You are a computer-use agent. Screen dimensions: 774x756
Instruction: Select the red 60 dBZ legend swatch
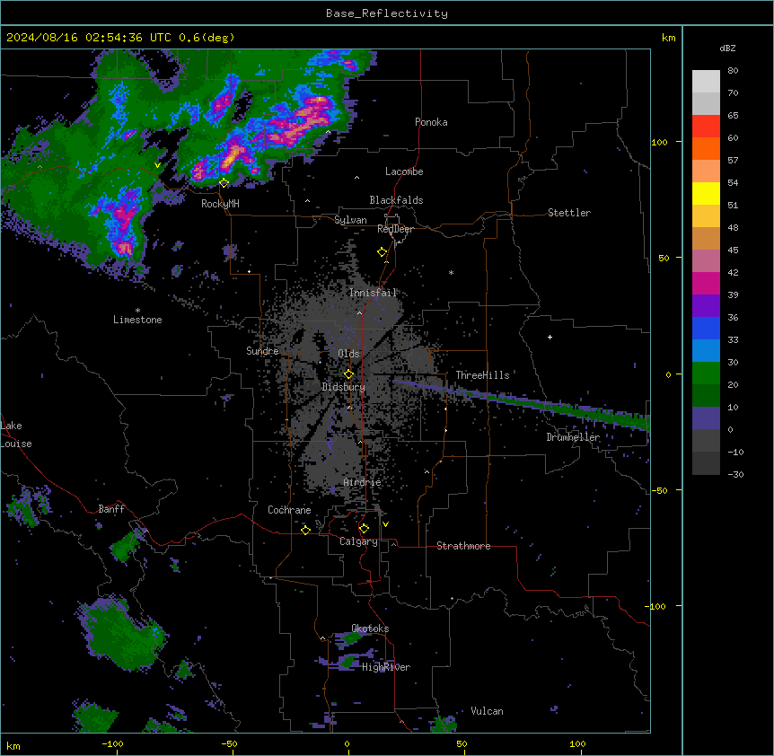tap(706, 126)
